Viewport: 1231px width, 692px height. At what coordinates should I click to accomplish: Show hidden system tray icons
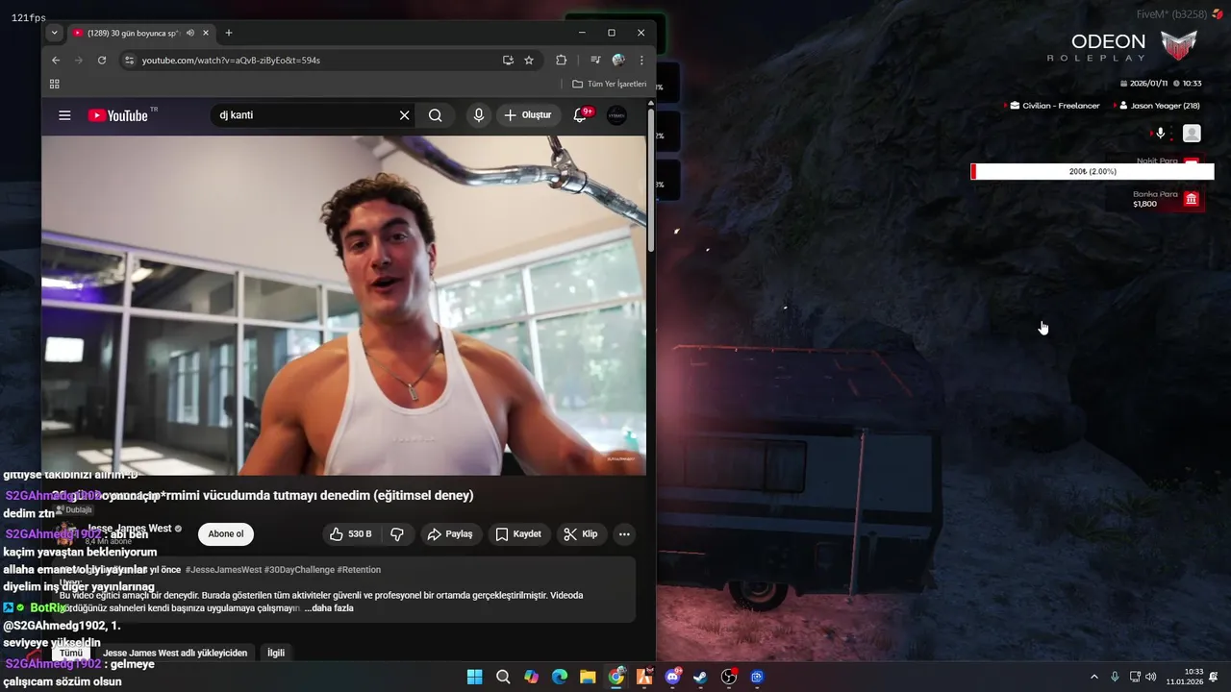(x=1093, y=677)
